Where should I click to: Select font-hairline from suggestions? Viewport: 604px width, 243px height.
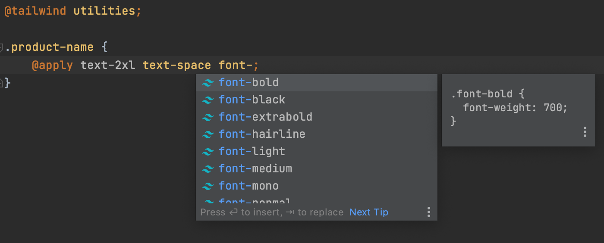tap(262, 134)
